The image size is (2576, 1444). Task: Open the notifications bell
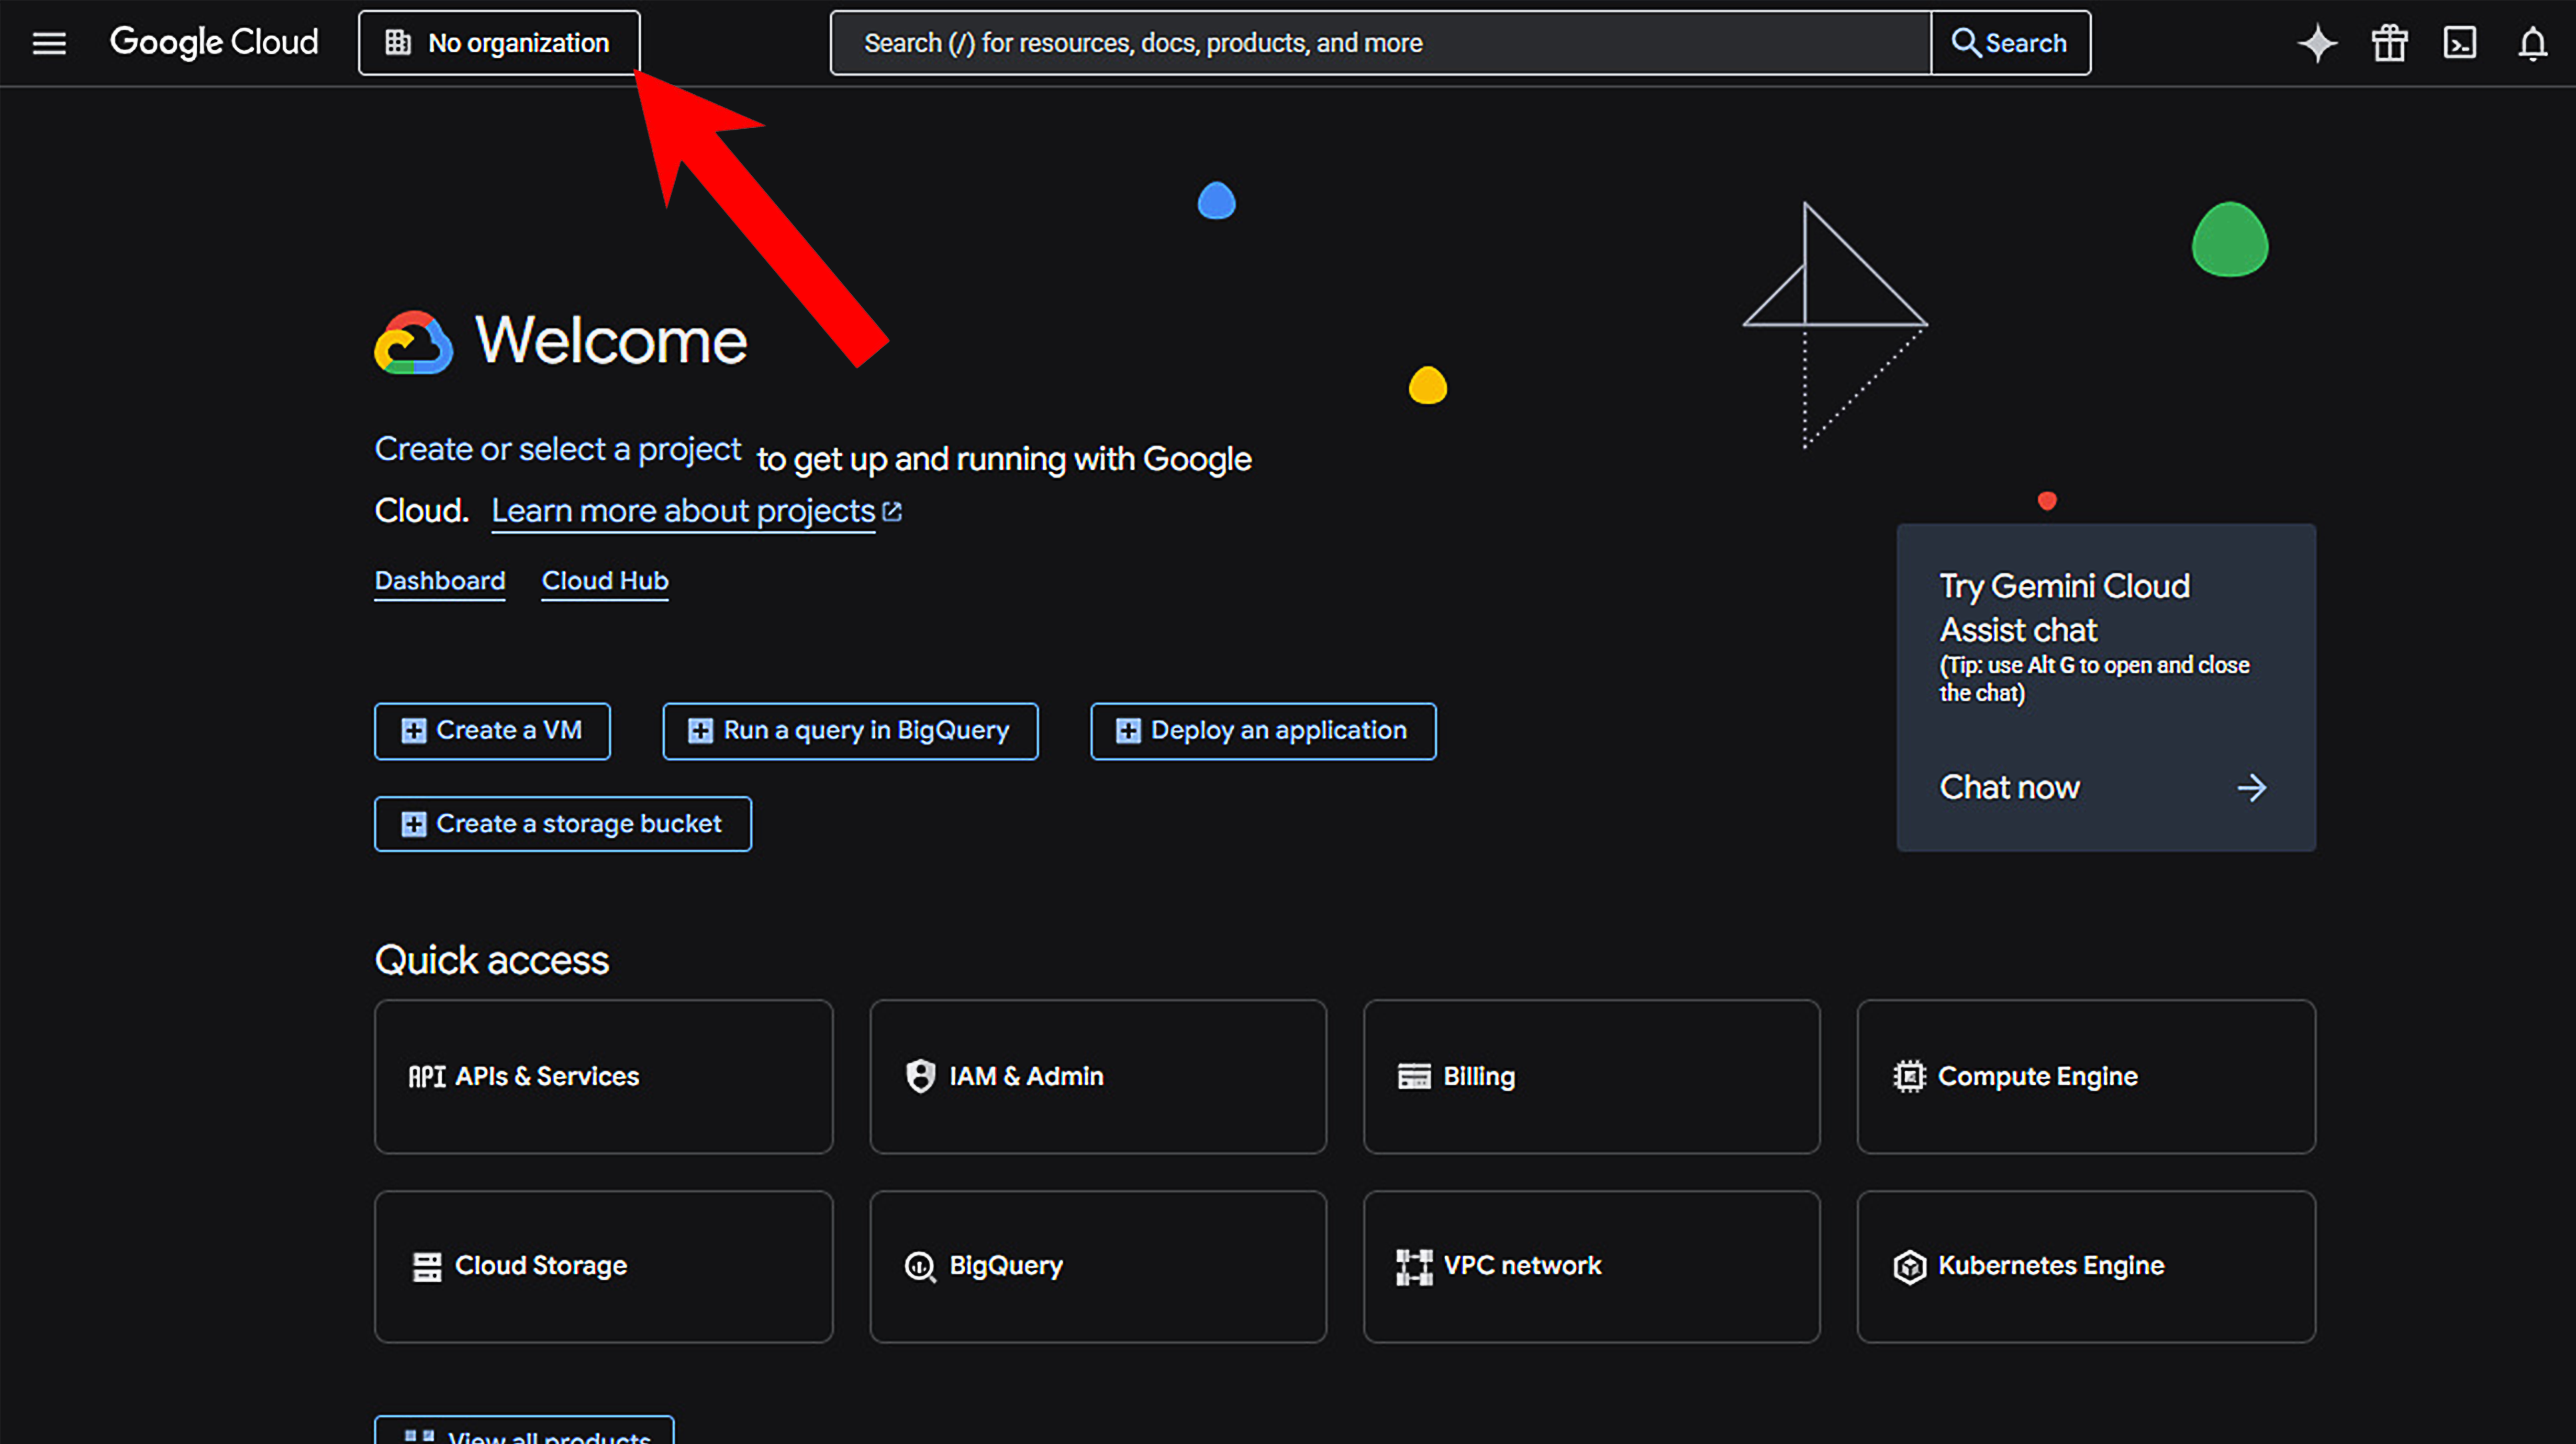pos(2532,43)
